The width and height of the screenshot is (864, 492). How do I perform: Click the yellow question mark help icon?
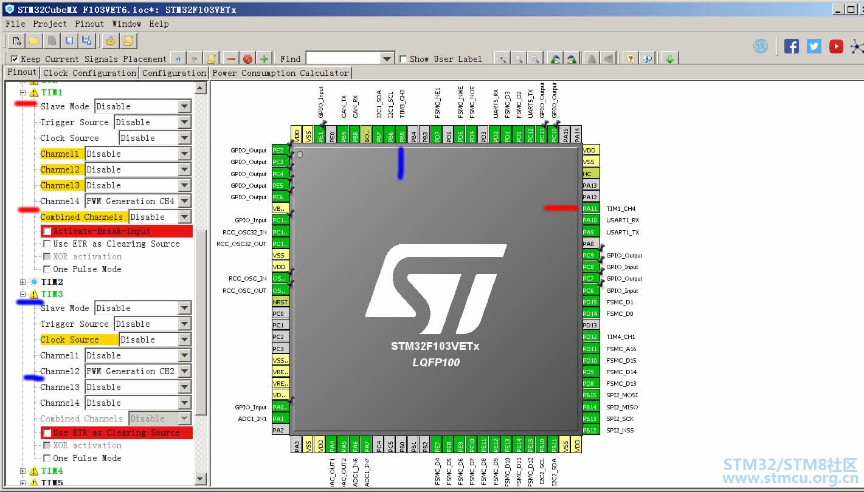point(631,59)
